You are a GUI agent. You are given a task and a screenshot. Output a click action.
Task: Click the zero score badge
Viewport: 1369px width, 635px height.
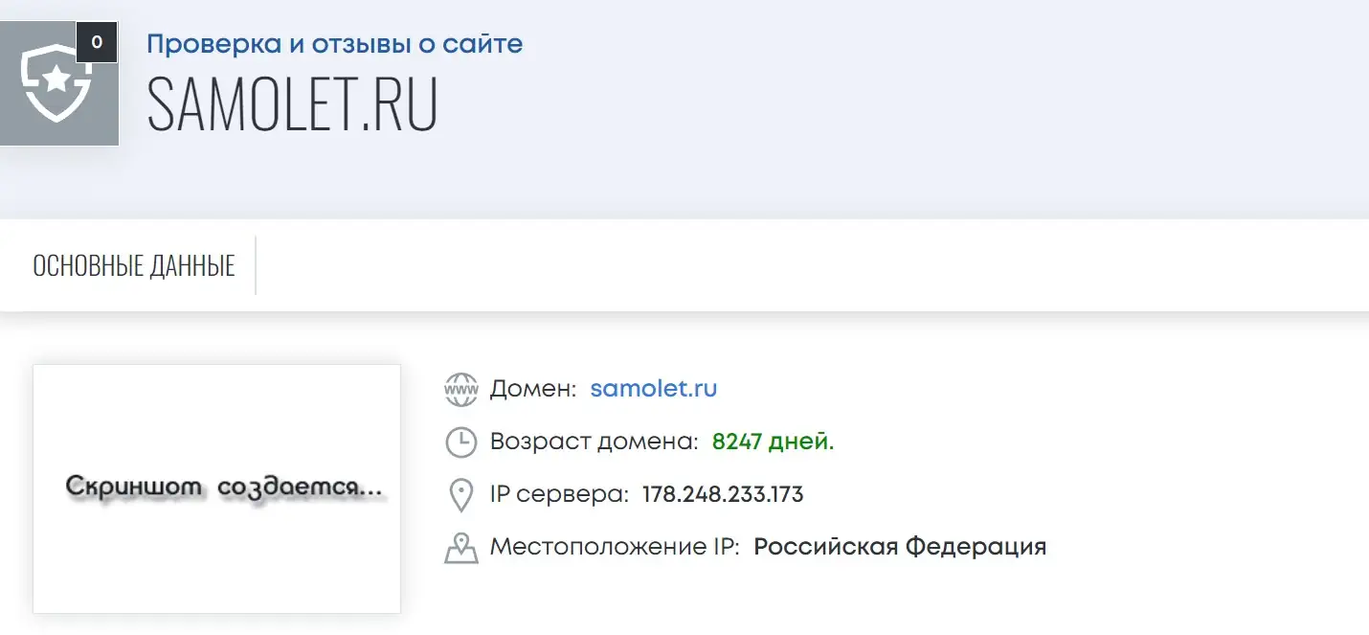tap(97, 42)
